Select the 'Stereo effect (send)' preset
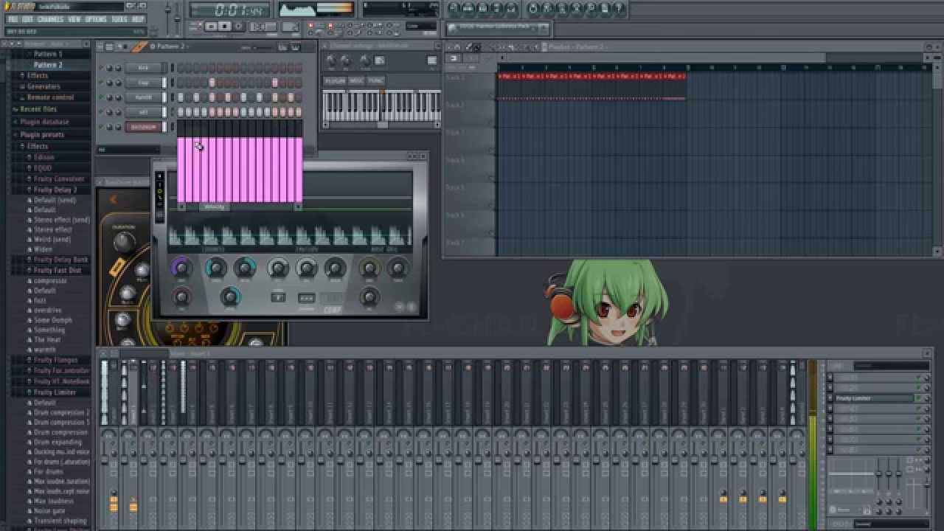944x531 pixels. click(x=62, y=220)
